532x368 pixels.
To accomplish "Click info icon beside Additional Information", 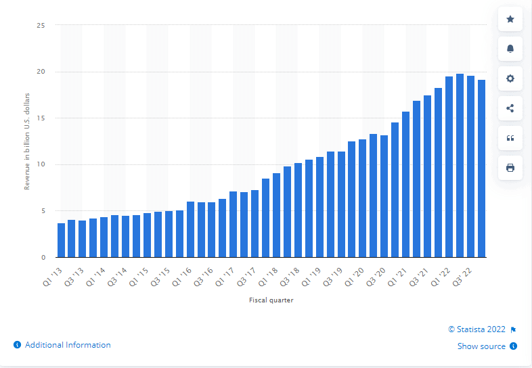I will point(17,345).
